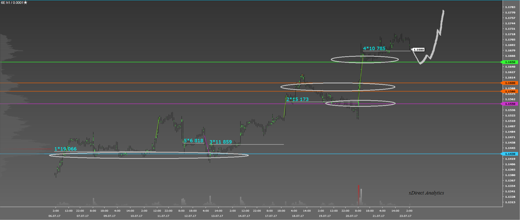Click the tall red volume bar
520x220 pixels.
pyautogui.click(x=359, y=194)
